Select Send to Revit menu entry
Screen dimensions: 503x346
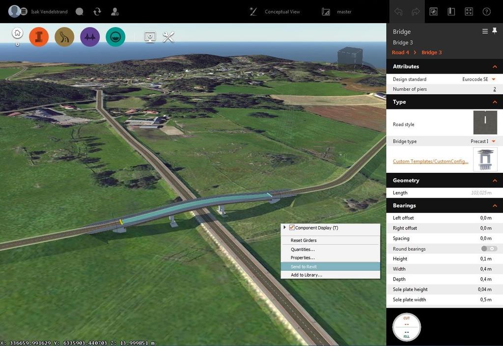[331, 266]
